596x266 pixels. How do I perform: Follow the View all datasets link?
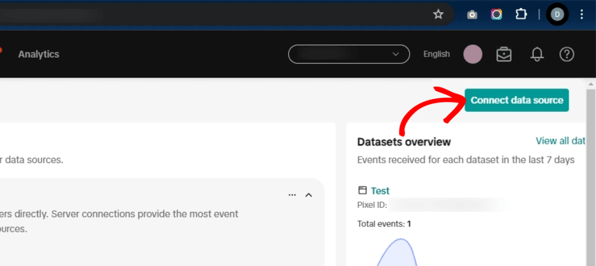point(560,141)
